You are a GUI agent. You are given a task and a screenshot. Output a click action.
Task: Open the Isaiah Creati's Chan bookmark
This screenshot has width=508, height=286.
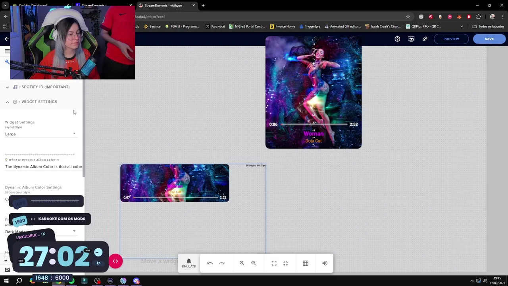tap(383, 27)
